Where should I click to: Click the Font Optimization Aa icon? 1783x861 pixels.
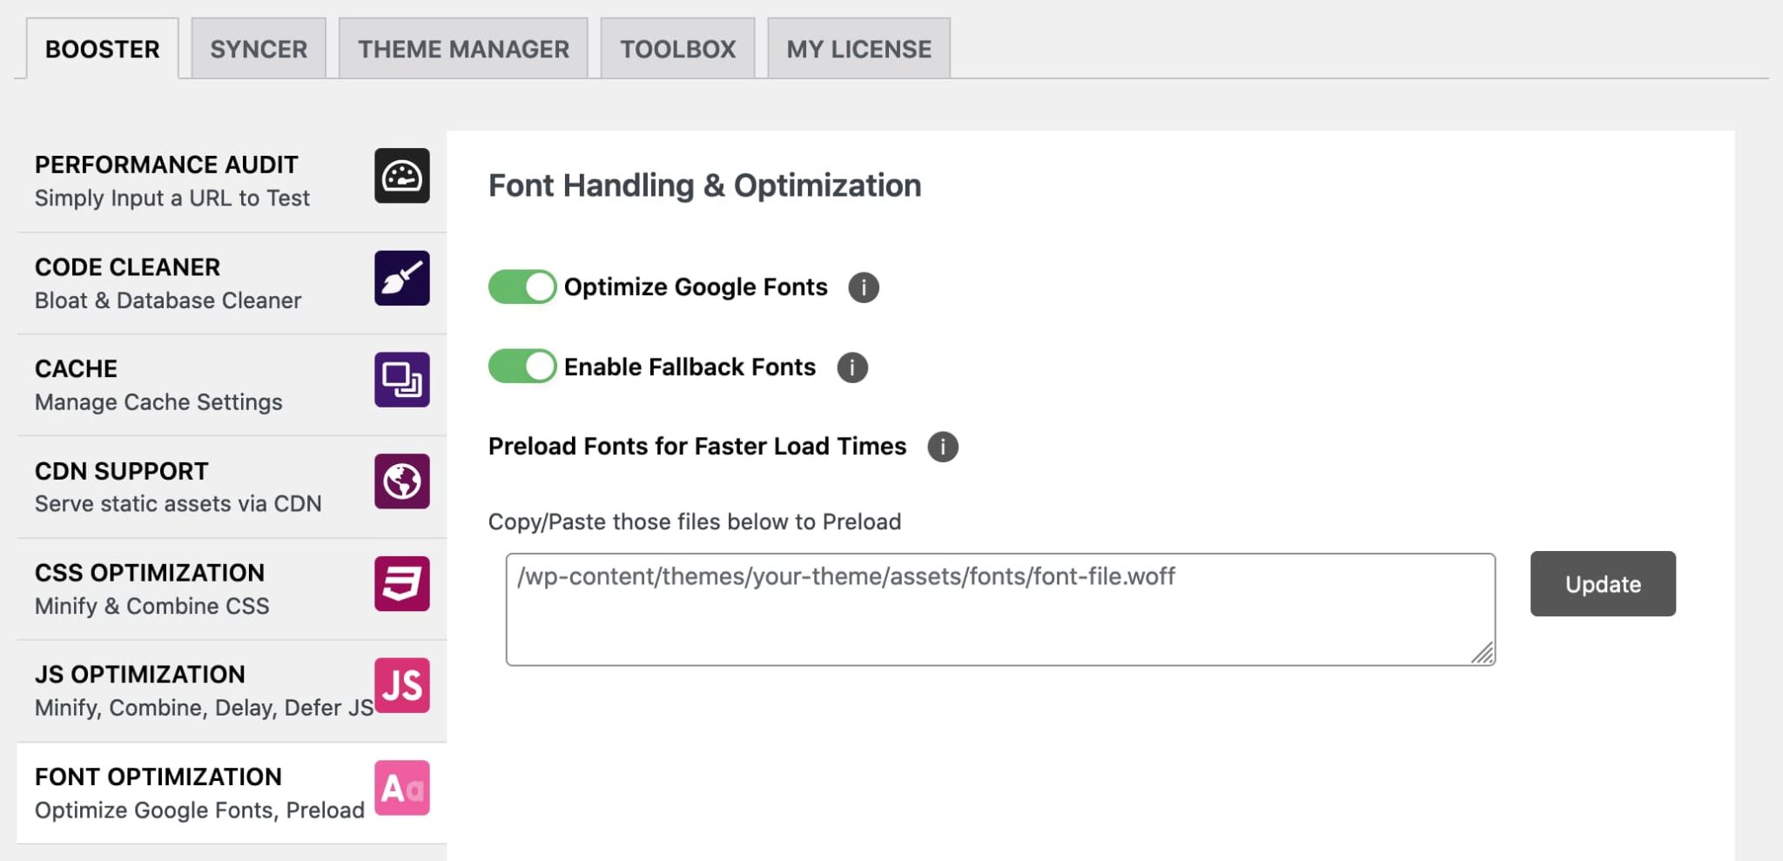[401, 788]
